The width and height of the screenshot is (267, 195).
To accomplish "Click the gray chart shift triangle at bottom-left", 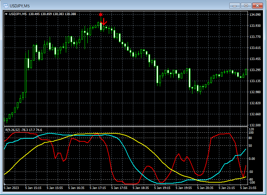I will point(5,184).
